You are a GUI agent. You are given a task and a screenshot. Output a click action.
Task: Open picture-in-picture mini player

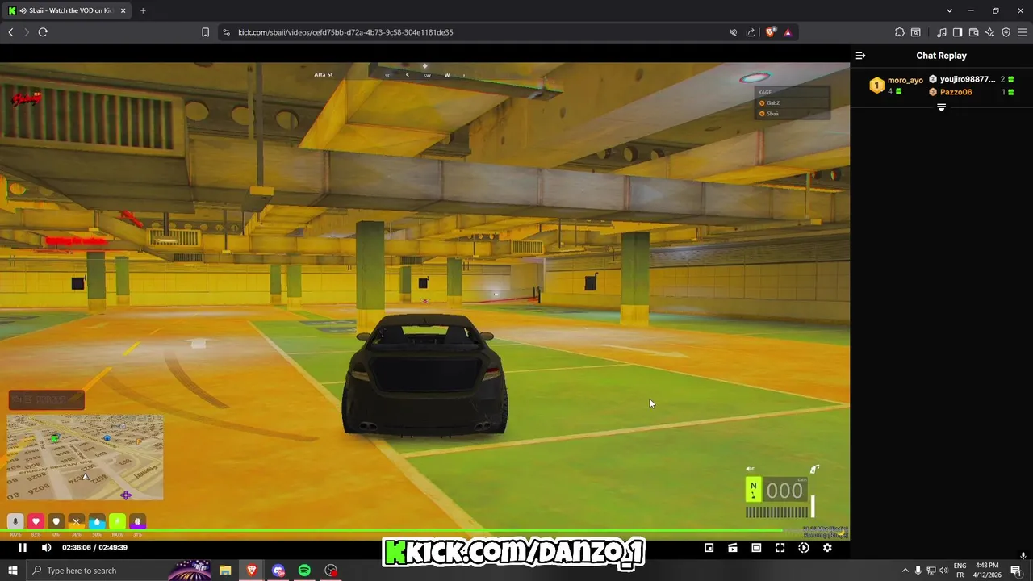709,548
